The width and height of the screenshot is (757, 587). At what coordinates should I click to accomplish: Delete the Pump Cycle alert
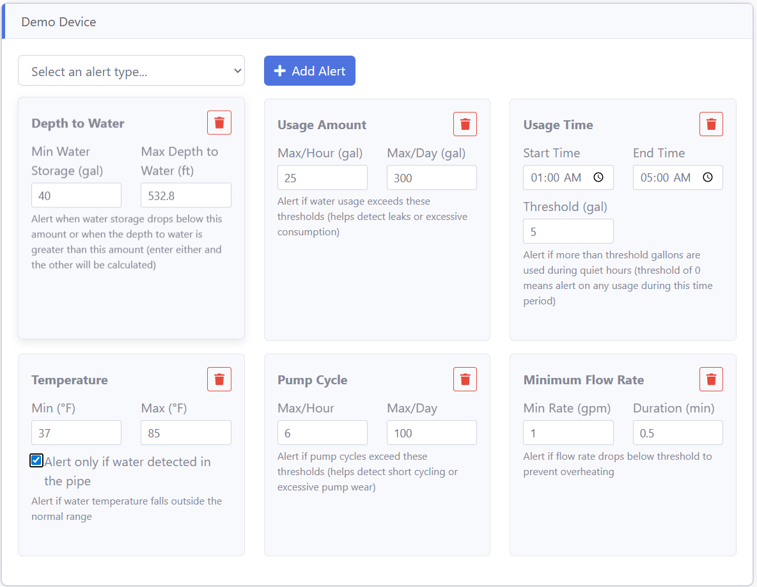[x=465, y=379]
